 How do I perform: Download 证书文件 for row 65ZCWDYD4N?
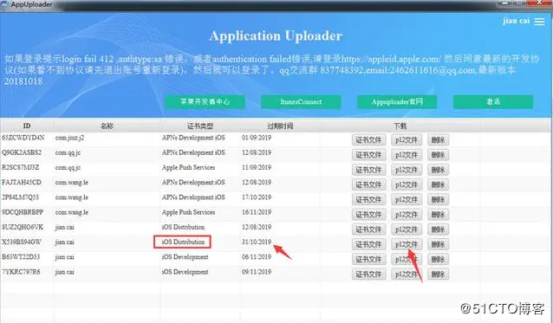368,139
